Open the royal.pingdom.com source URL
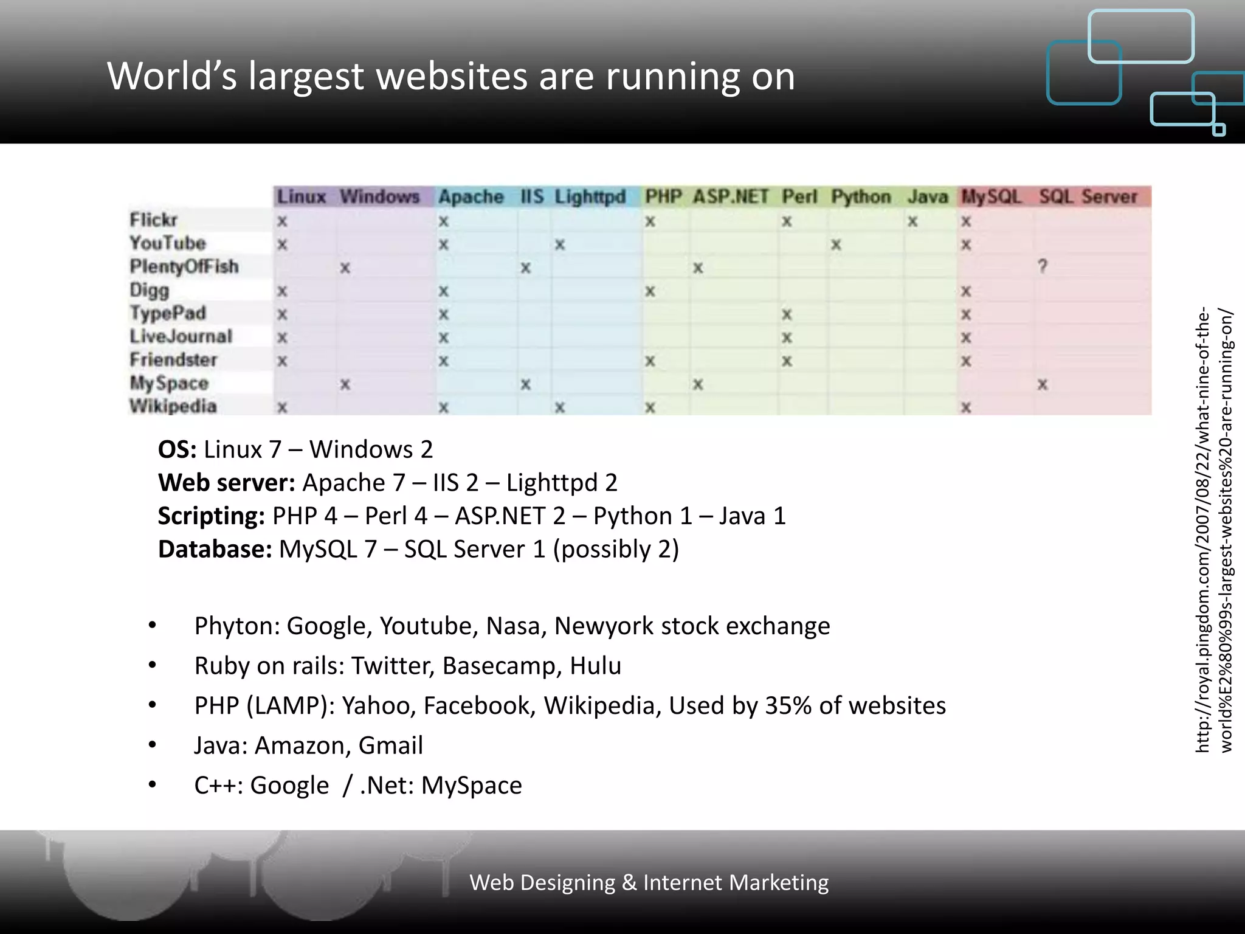The width and height of the screenshot is (1245, 934). 1214,530
